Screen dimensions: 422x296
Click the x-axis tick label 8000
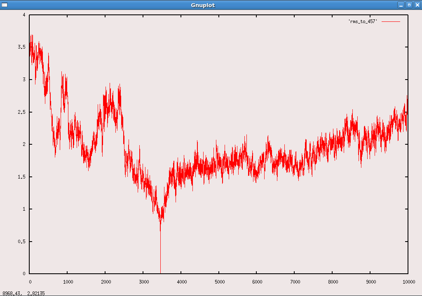(333, 282)
